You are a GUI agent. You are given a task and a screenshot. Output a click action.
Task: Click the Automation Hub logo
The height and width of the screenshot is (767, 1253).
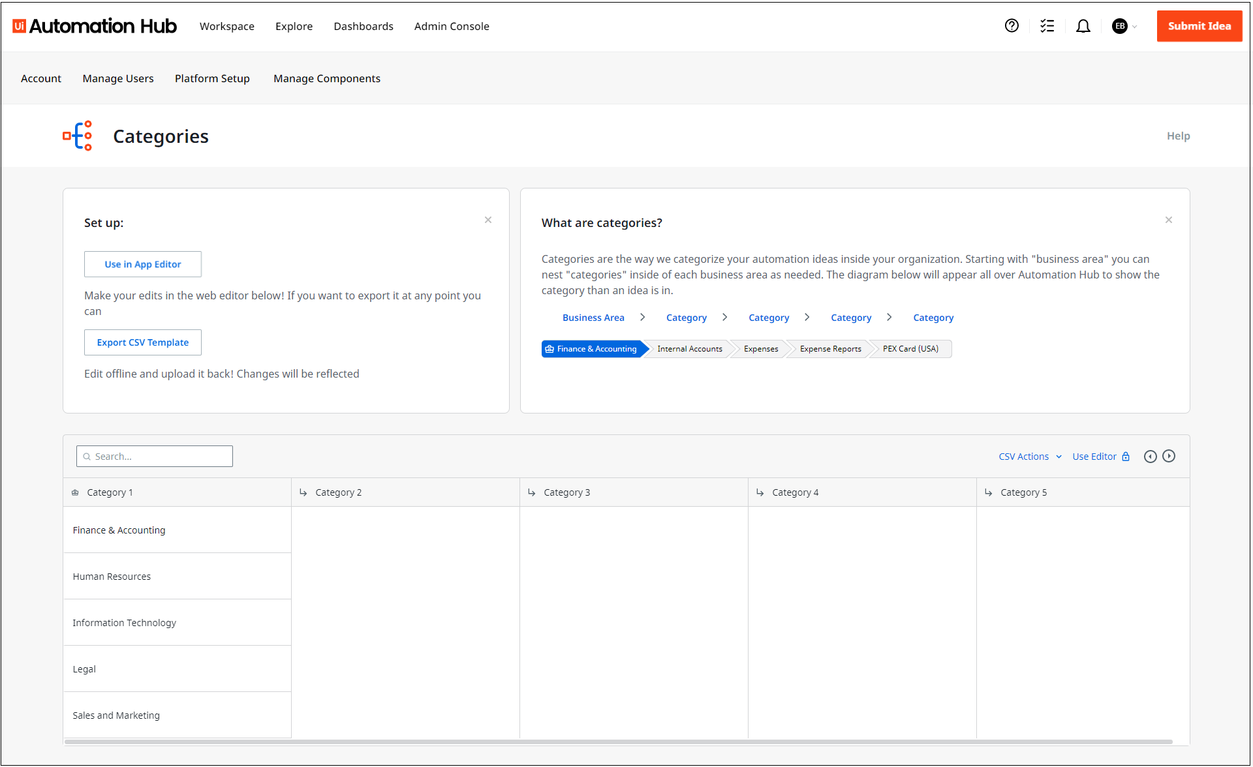click(95, 26)
